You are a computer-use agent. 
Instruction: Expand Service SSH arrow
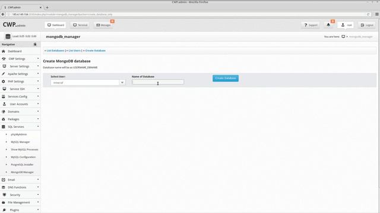tap(38, 89)
